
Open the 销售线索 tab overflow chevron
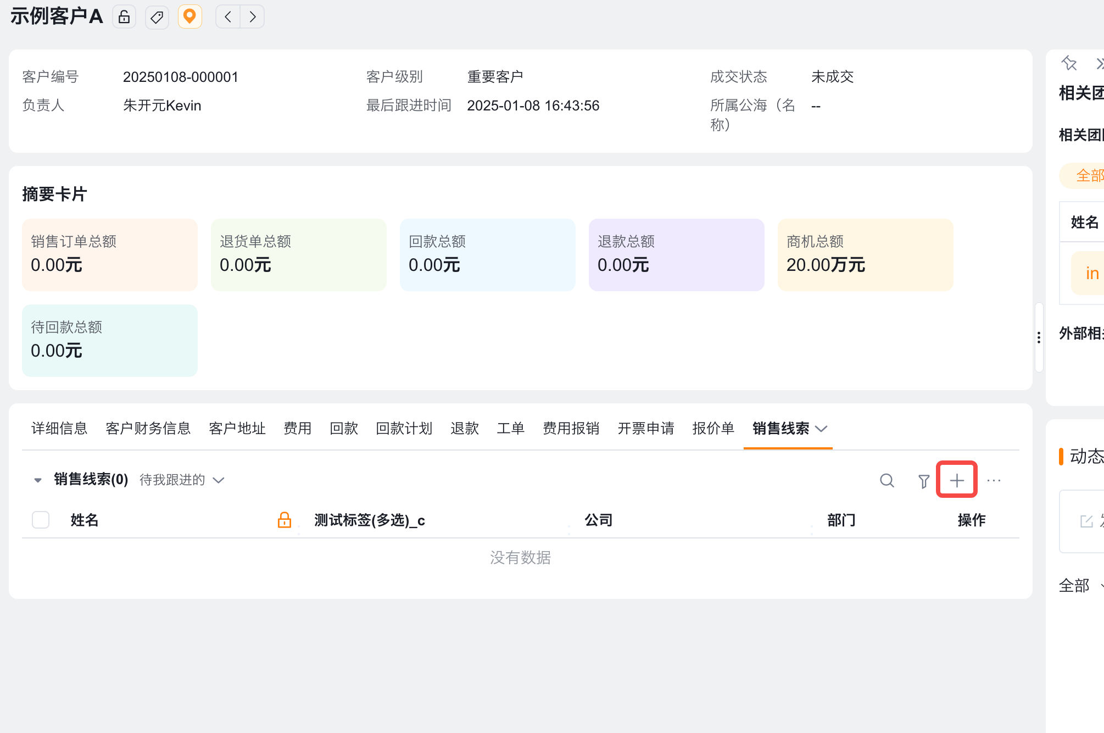(822, 429)
